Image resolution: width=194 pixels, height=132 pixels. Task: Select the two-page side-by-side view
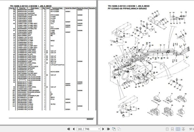pyautogui.click(x=178, y=129)
